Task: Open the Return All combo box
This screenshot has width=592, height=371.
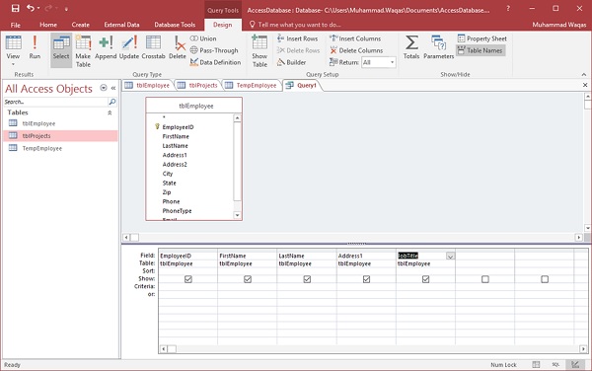Action: click(x=379, y=62)
